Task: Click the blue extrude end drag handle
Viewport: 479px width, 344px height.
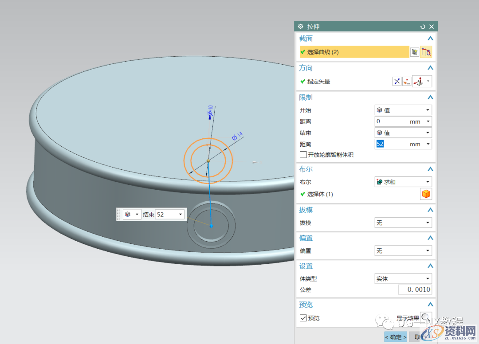Action: click(211, 226)
